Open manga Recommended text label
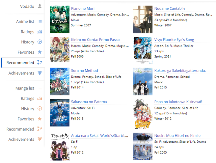Viewport: 216px width, 163px height. (x=20, y=129)
